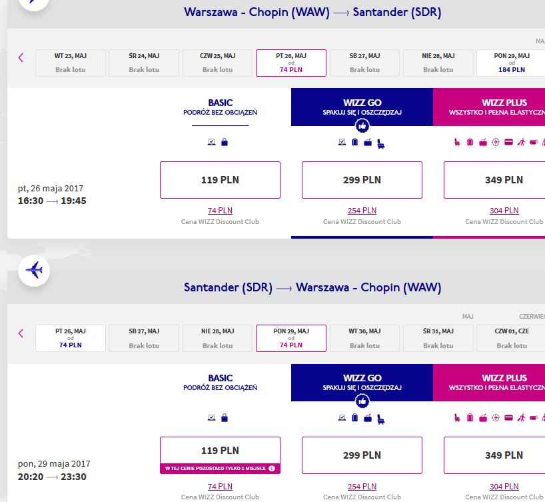Screen dimensions: 545x502
Task: Click outbound flight time 16:30 to 19:45
Action: click(52, 201)
